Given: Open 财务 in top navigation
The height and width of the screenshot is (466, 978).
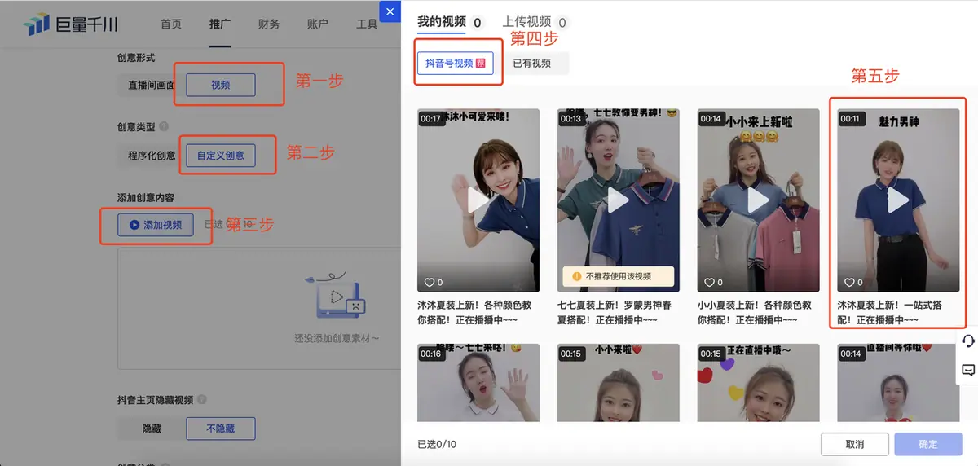Looking at the screenshot, I should pyautogui.click(x=269, y=24).
